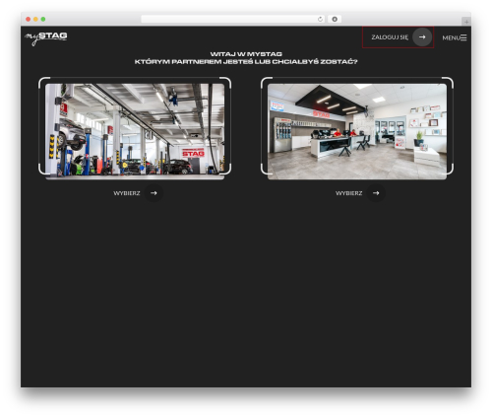Click the arrow circle beside ZALOGUJ SIĘ
Viewport: 492px width, 417px height.
(422, 37)
